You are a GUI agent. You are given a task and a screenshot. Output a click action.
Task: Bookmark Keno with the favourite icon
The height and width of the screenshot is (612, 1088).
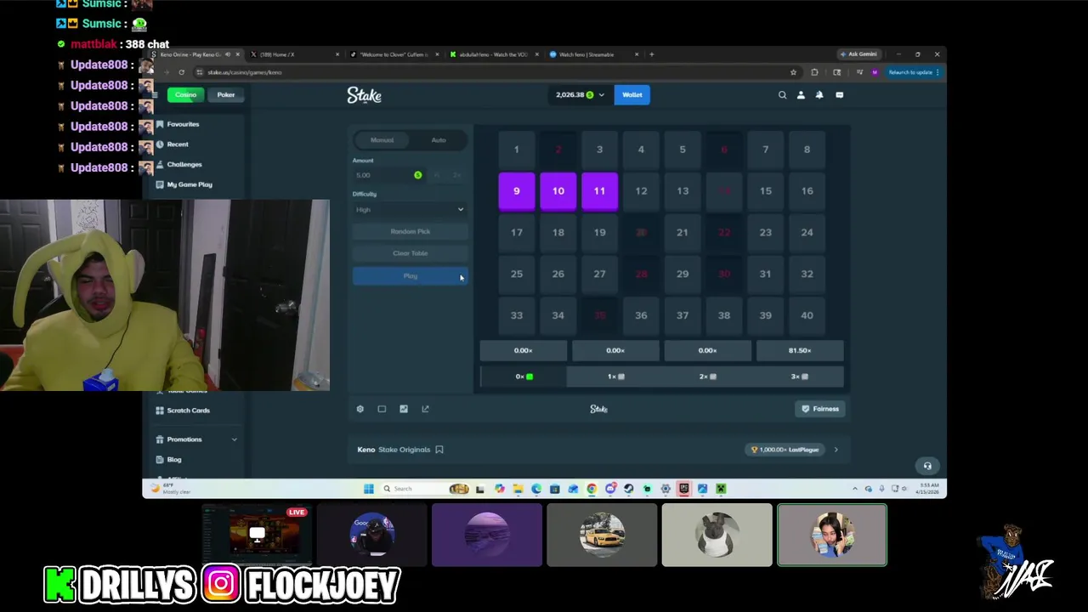pos(439,450)
